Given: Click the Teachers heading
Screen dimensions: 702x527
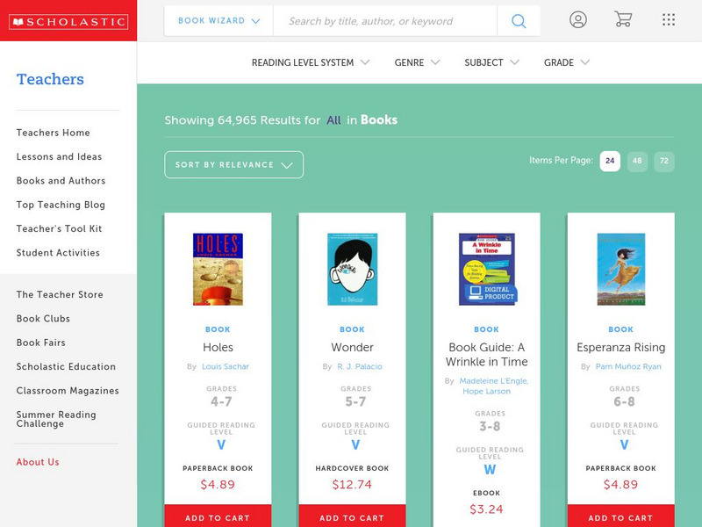Looking at the screenshot, I should click(x=50, y=79).
